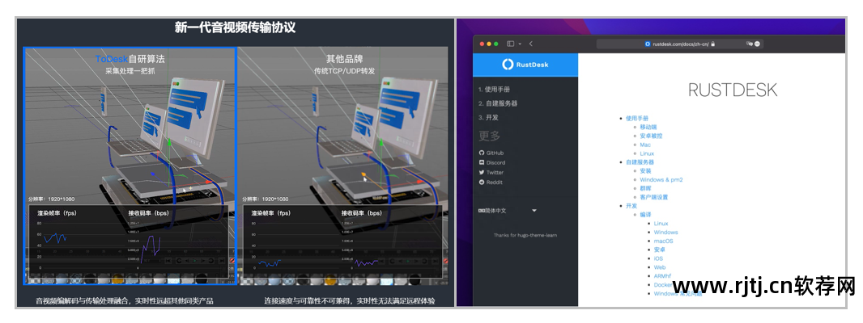
Task: Open the 群晖 link
Action: [x=645, y=188]
